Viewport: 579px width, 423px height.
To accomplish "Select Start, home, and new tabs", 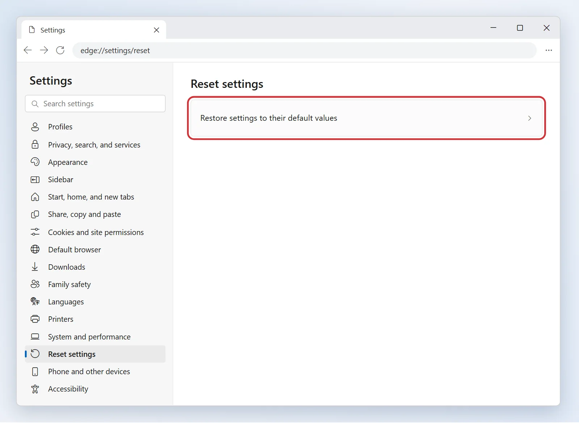I will pos(95,197).
